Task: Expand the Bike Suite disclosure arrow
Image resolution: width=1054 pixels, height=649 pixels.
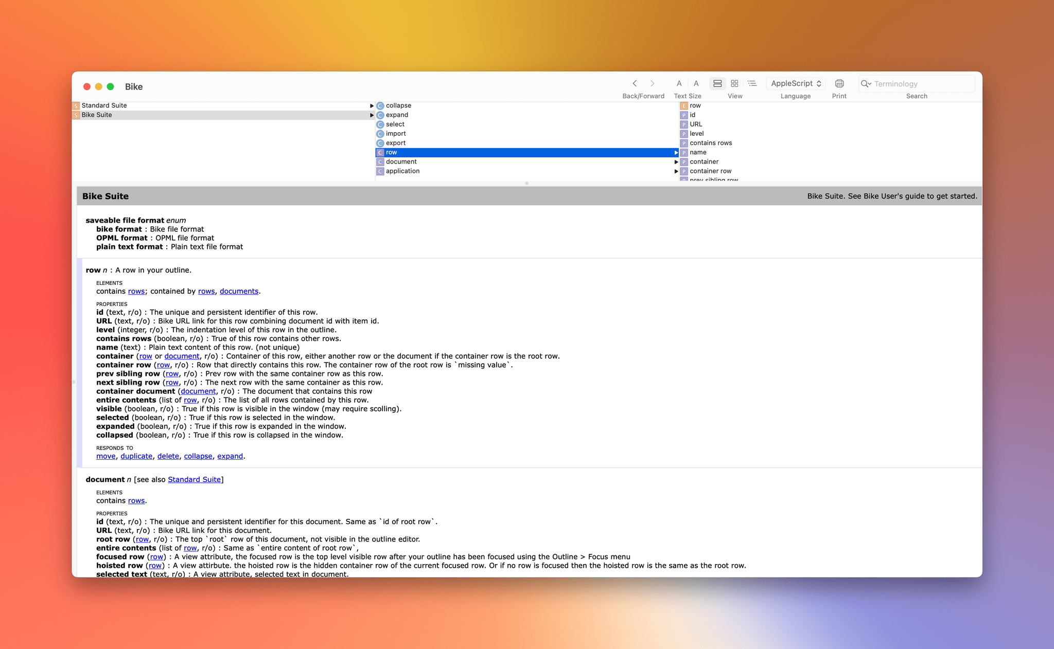Action: [x=372, y=115]
